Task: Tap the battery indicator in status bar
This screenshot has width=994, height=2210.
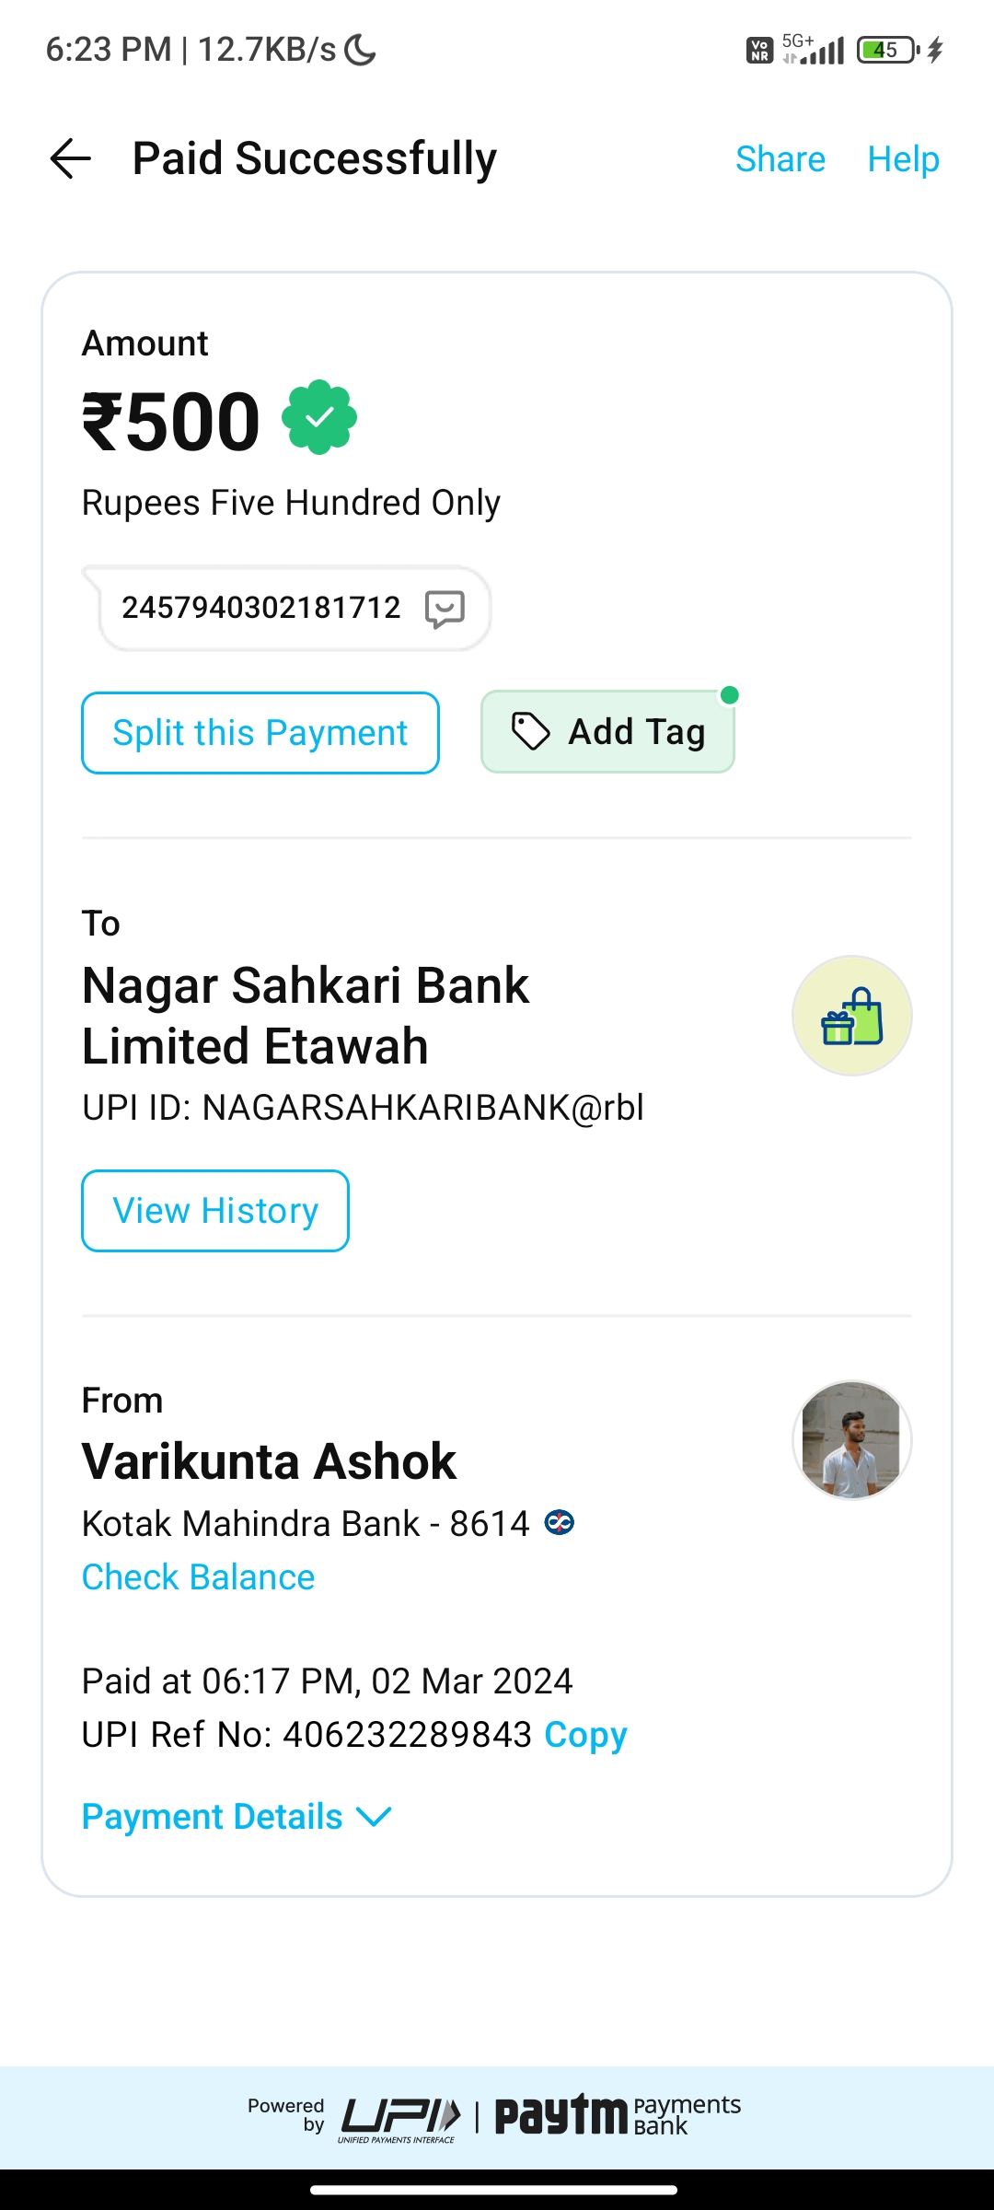Action: tap(887, 50)
